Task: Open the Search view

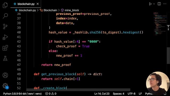Action: 5,16
